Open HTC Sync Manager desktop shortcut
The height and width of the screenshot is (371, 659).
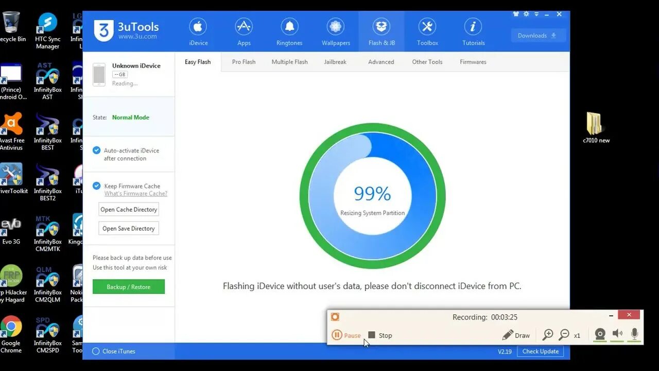pyautogui.click(x=47, y=31)
